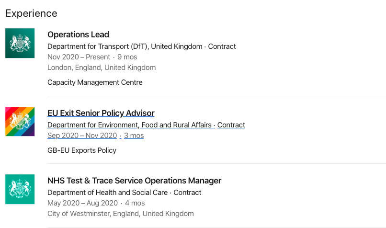
Task: Click the Department of Health crest logo
Action: tap(20, 189)
